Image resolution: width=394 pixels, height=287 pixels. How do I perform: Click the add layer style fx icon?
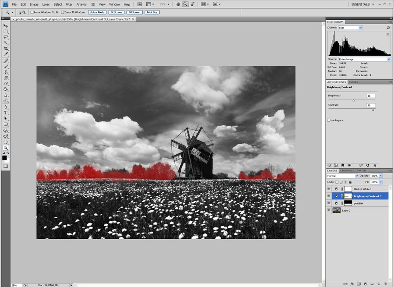[352, 284]
